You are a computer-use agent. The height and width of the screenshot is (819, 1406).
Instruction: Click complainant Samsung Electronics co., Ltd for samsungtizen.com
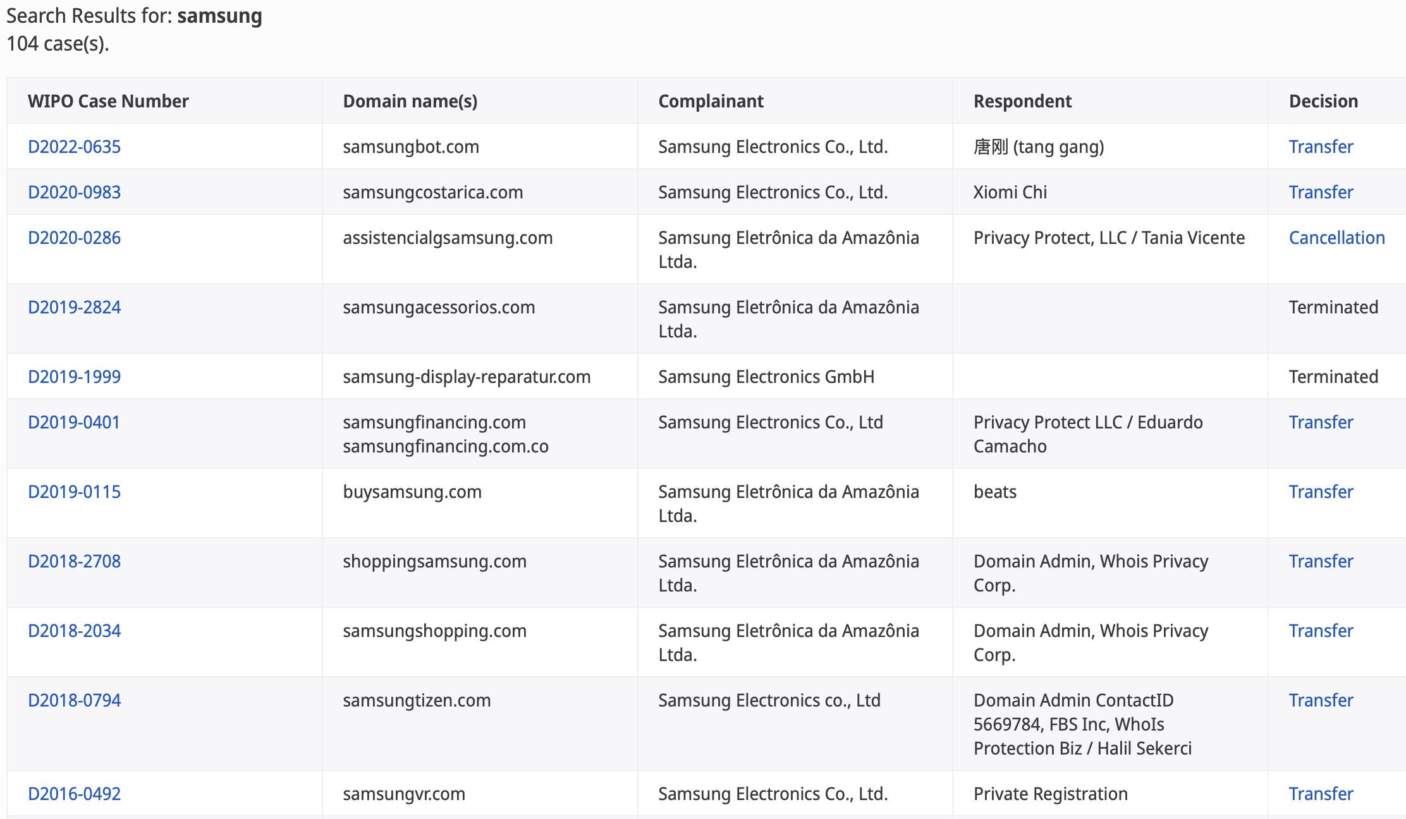pos(769,700)
